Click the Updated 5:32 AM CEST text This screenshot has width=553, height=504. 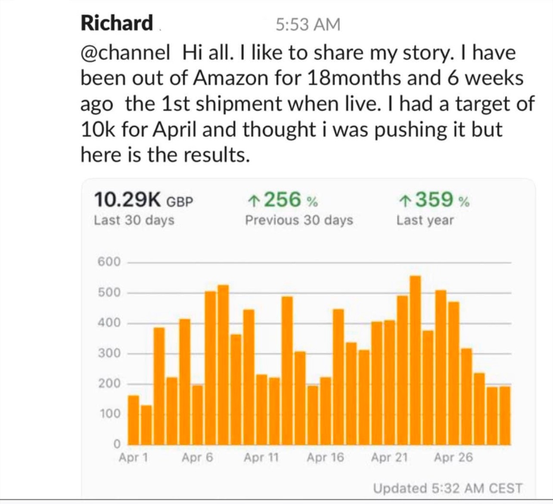point(448,489)
